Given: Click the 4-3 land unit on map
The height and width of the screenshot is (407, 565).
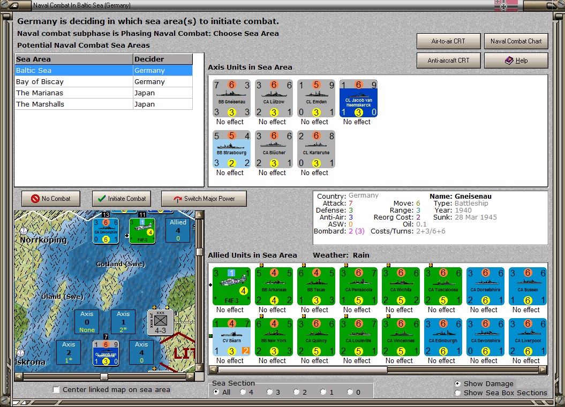Looking at the screenshot, I should 160,323.
